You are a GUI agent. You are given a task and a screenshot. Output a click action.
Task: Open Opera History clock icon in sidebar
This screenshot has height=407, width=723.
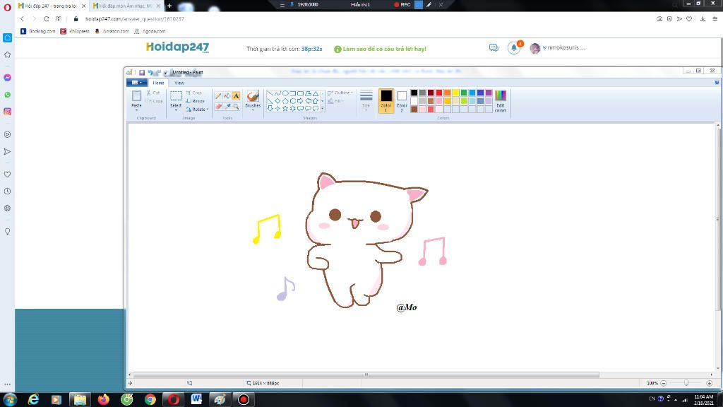(7, 191)
